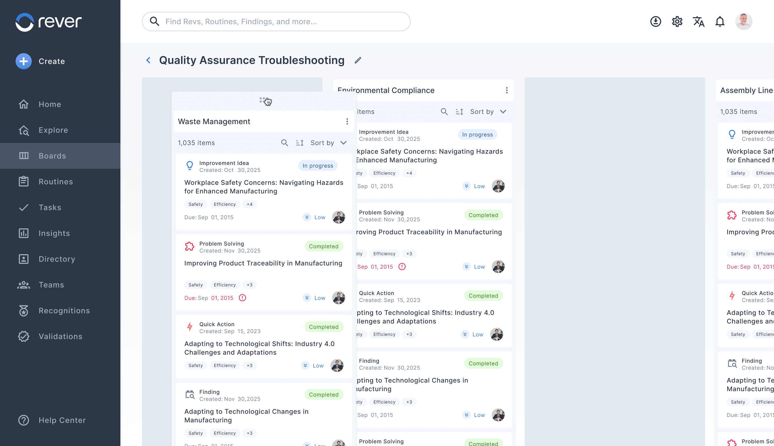Viewport: 774px width, 446px height.
Task: Open Waste Management column options menu
Action: coord(347,122)
